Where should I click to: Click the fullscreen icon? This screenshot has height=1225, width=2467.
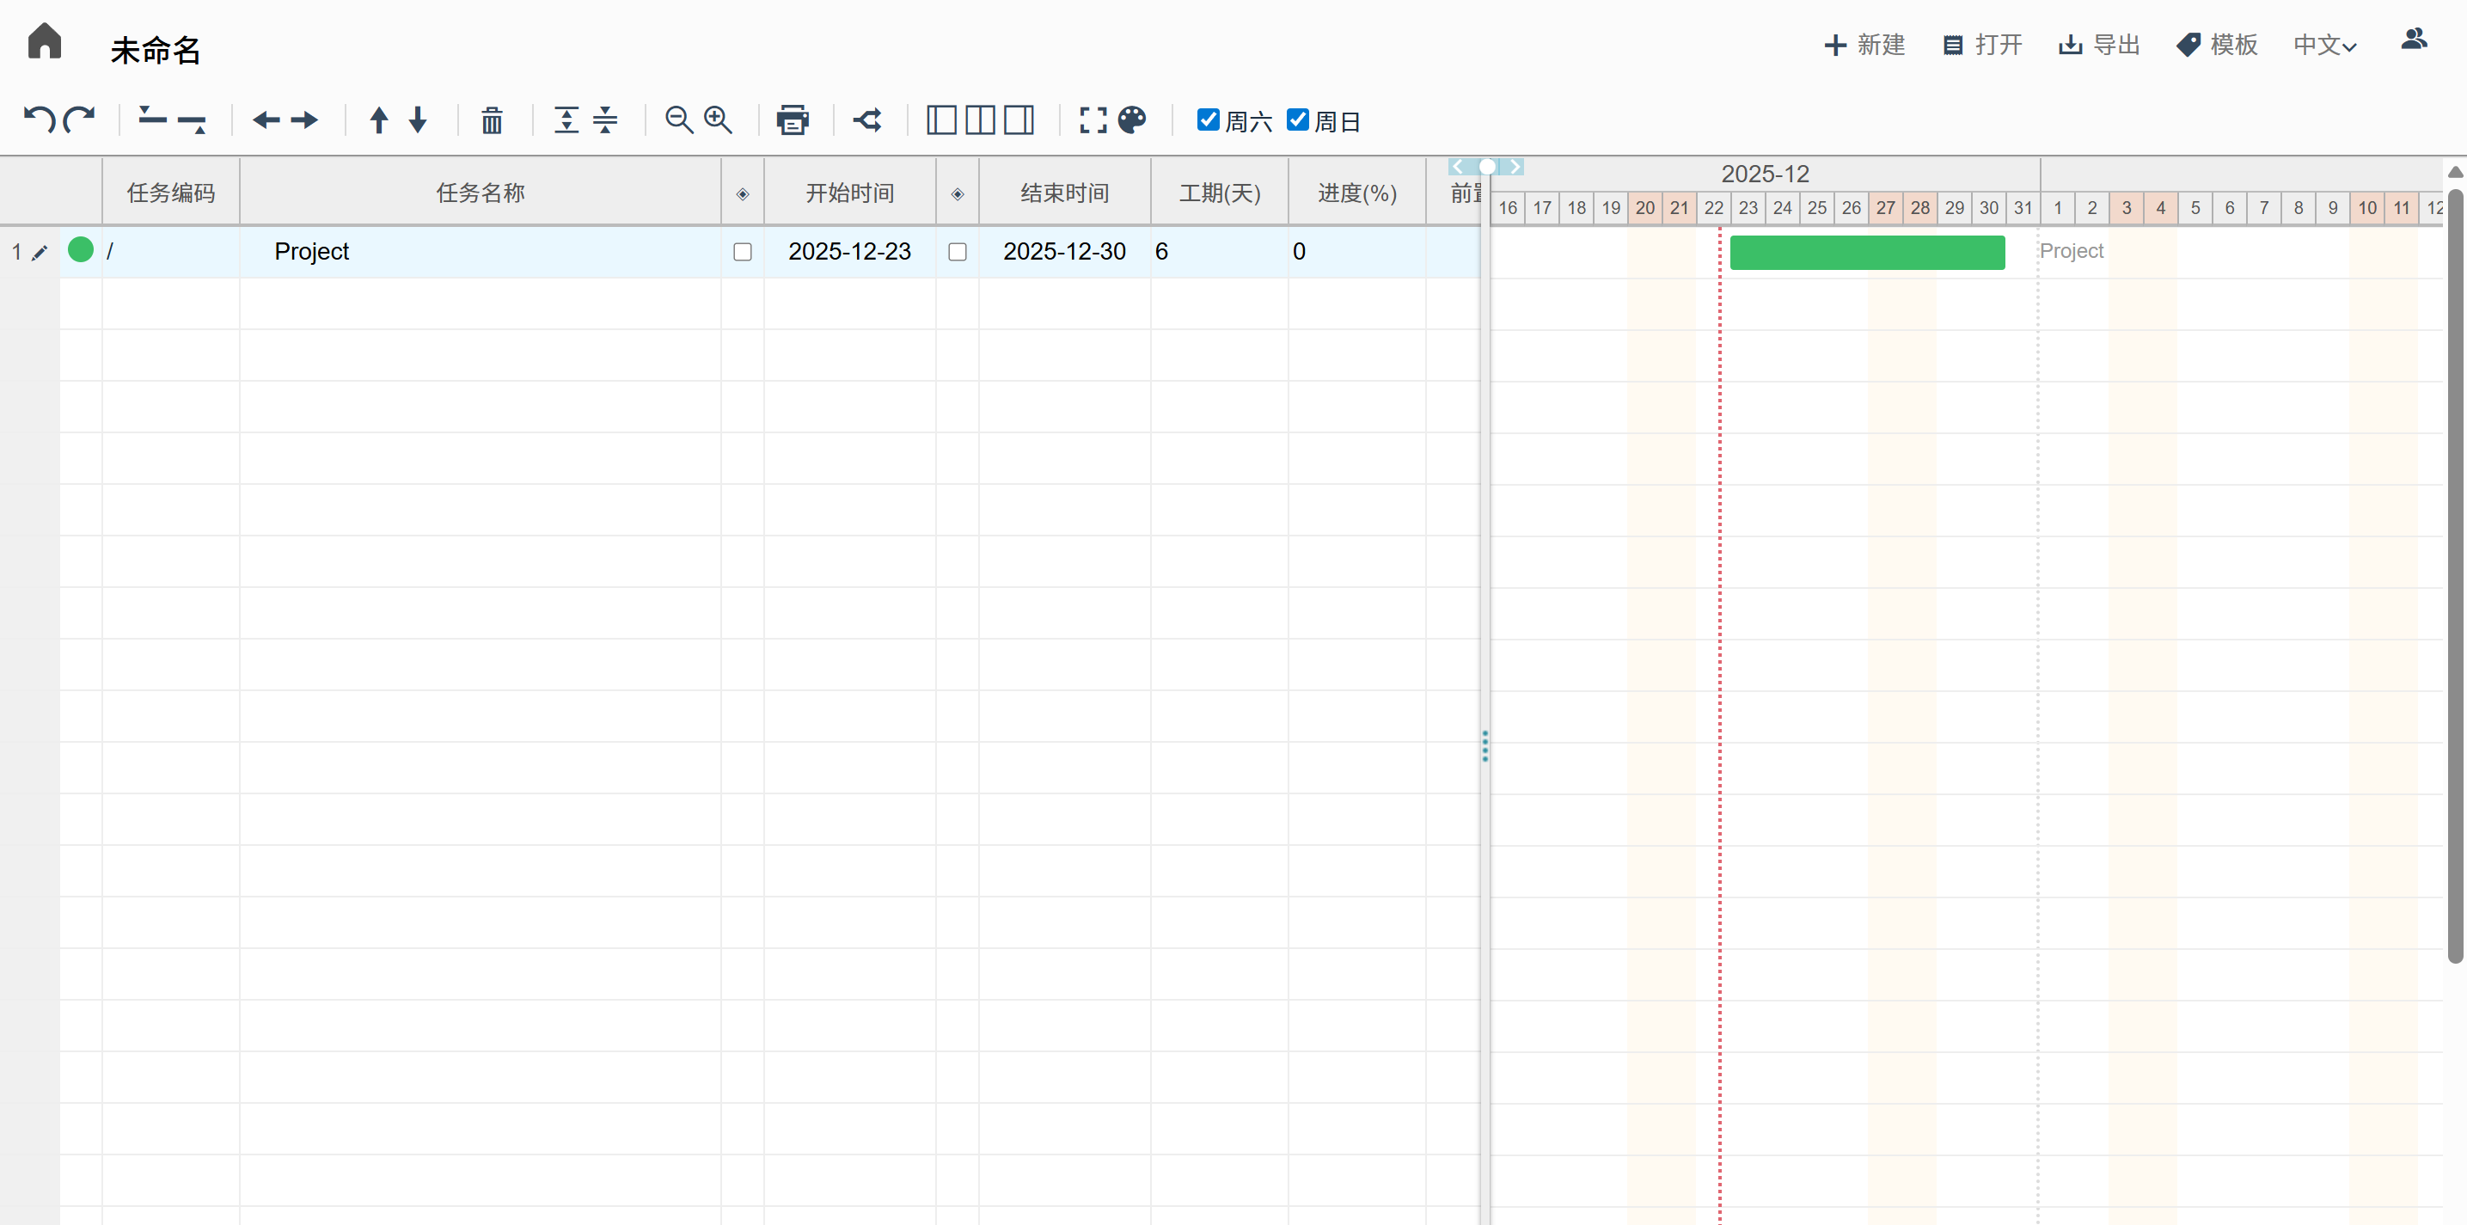1092,119
